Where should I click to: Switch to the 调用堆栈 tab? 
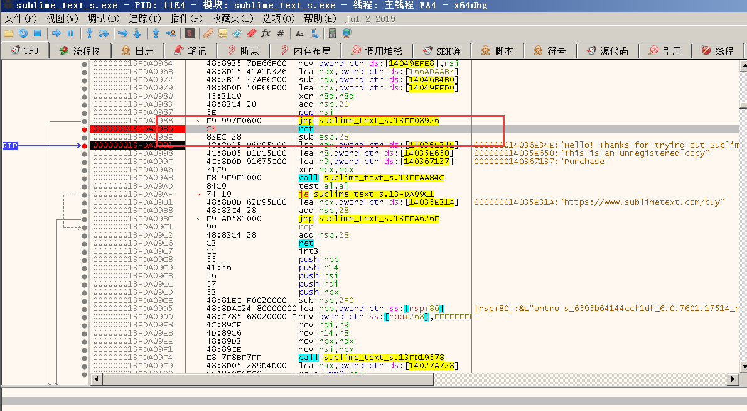click(x=378, y=50)
